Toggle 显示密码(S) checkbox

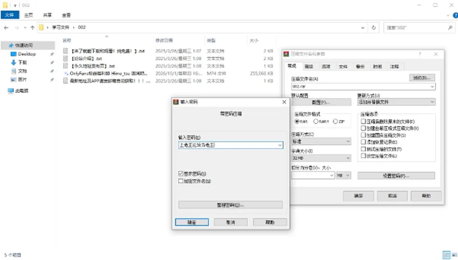(x=181, y=174)
